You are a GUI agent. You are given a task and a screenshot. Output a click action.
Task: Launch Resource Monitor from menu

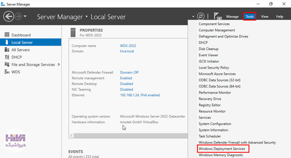pos(212,111)
